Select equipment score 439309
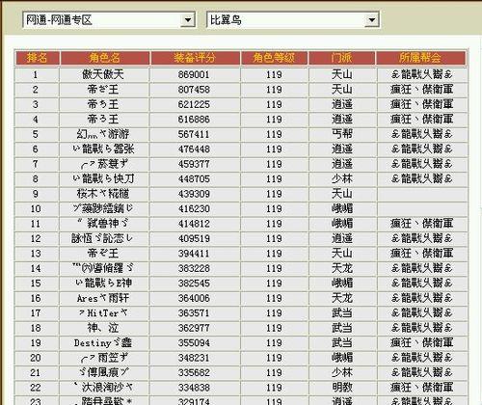 click(x=194, y=194)
